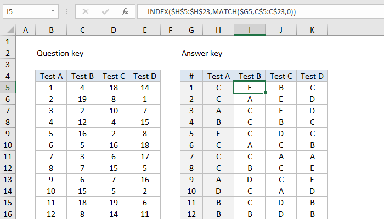Click the formula bar INDEX formula text
Viewport: 384px width, 219px height.
click(219, 11)
